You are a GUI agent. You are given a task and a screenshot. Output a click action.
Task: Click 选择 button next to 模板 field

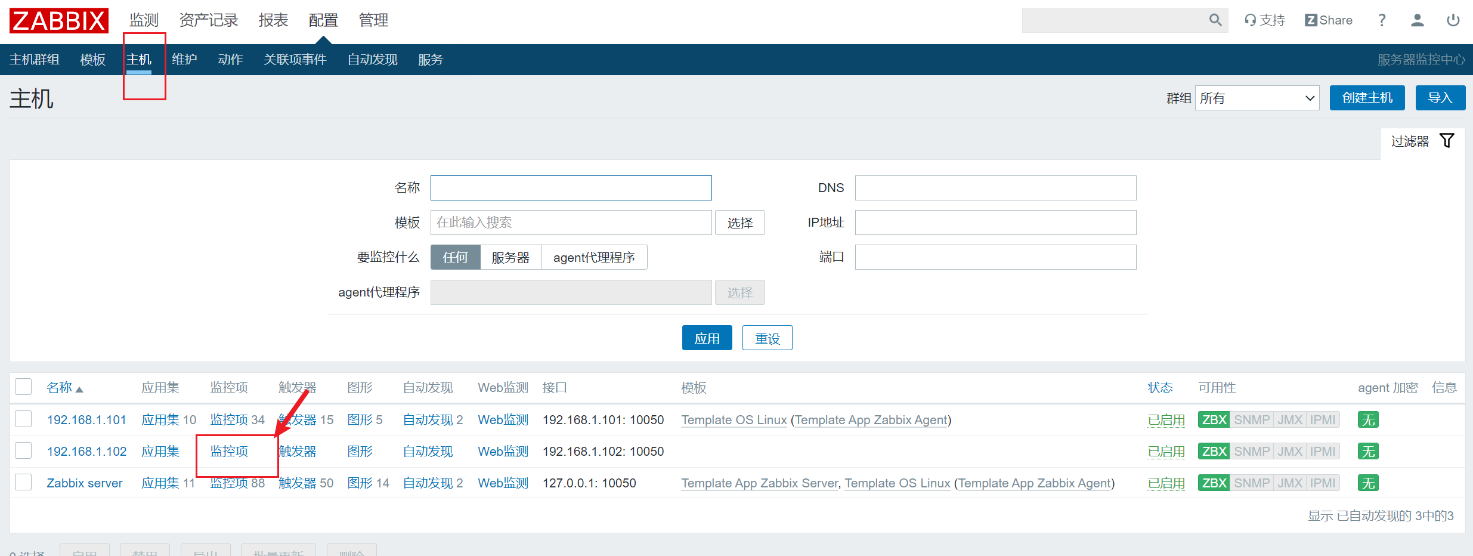pyautogui.click(x=740, y=223)
